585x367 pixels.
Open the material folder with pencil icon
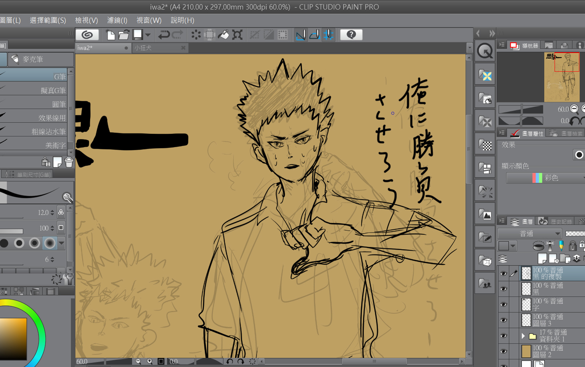(485, 237)
